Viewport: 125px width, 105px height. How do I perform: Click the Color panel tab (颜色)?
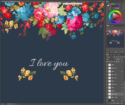click(107, 1)
